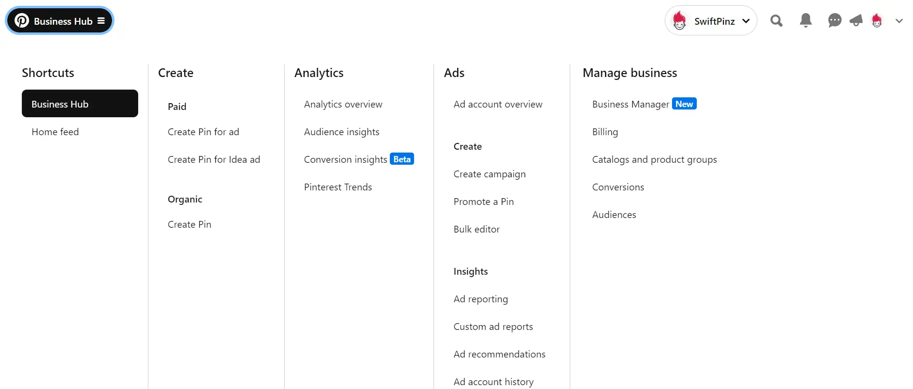
Task: Go to Home feed shortcut
Action: 55,132
